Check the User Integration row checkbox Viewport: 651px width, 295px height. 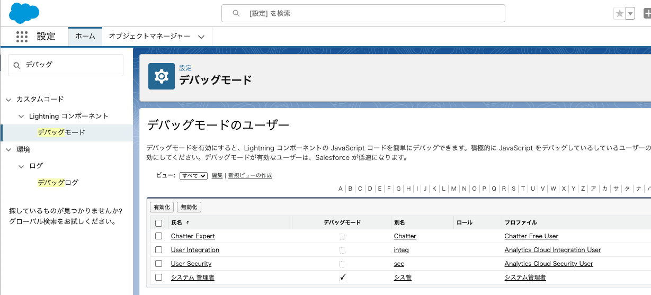pos(159,250)
